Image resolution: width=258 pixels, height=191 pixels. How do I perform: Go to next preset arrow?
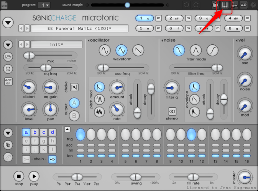(x=27, y=28)
